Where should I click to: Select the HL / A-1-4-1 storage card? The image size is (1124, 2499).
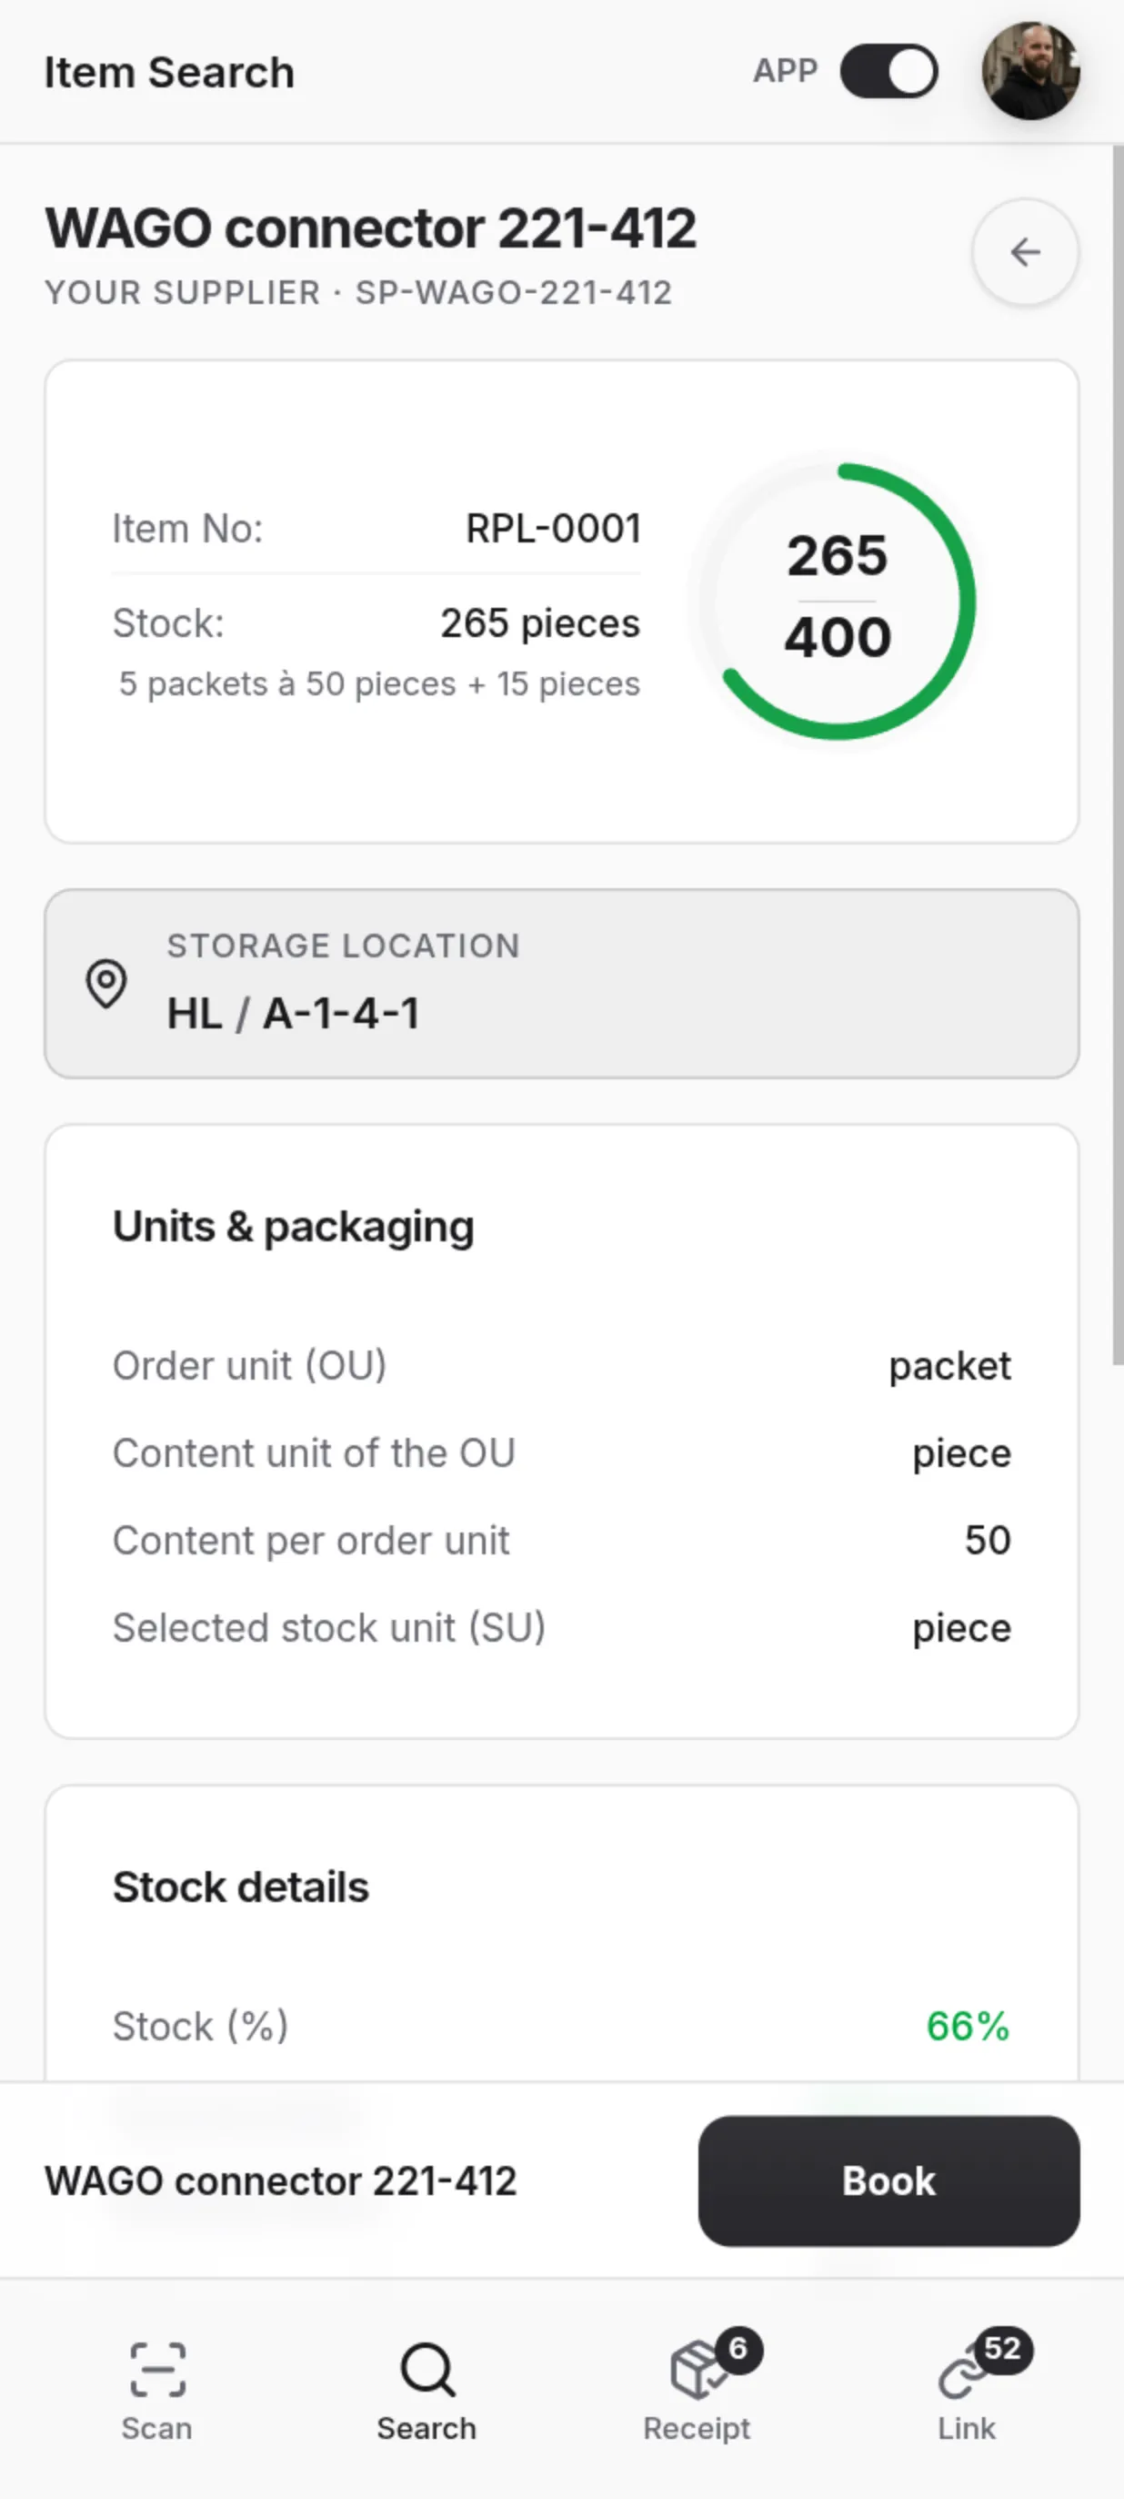[561, 983]
